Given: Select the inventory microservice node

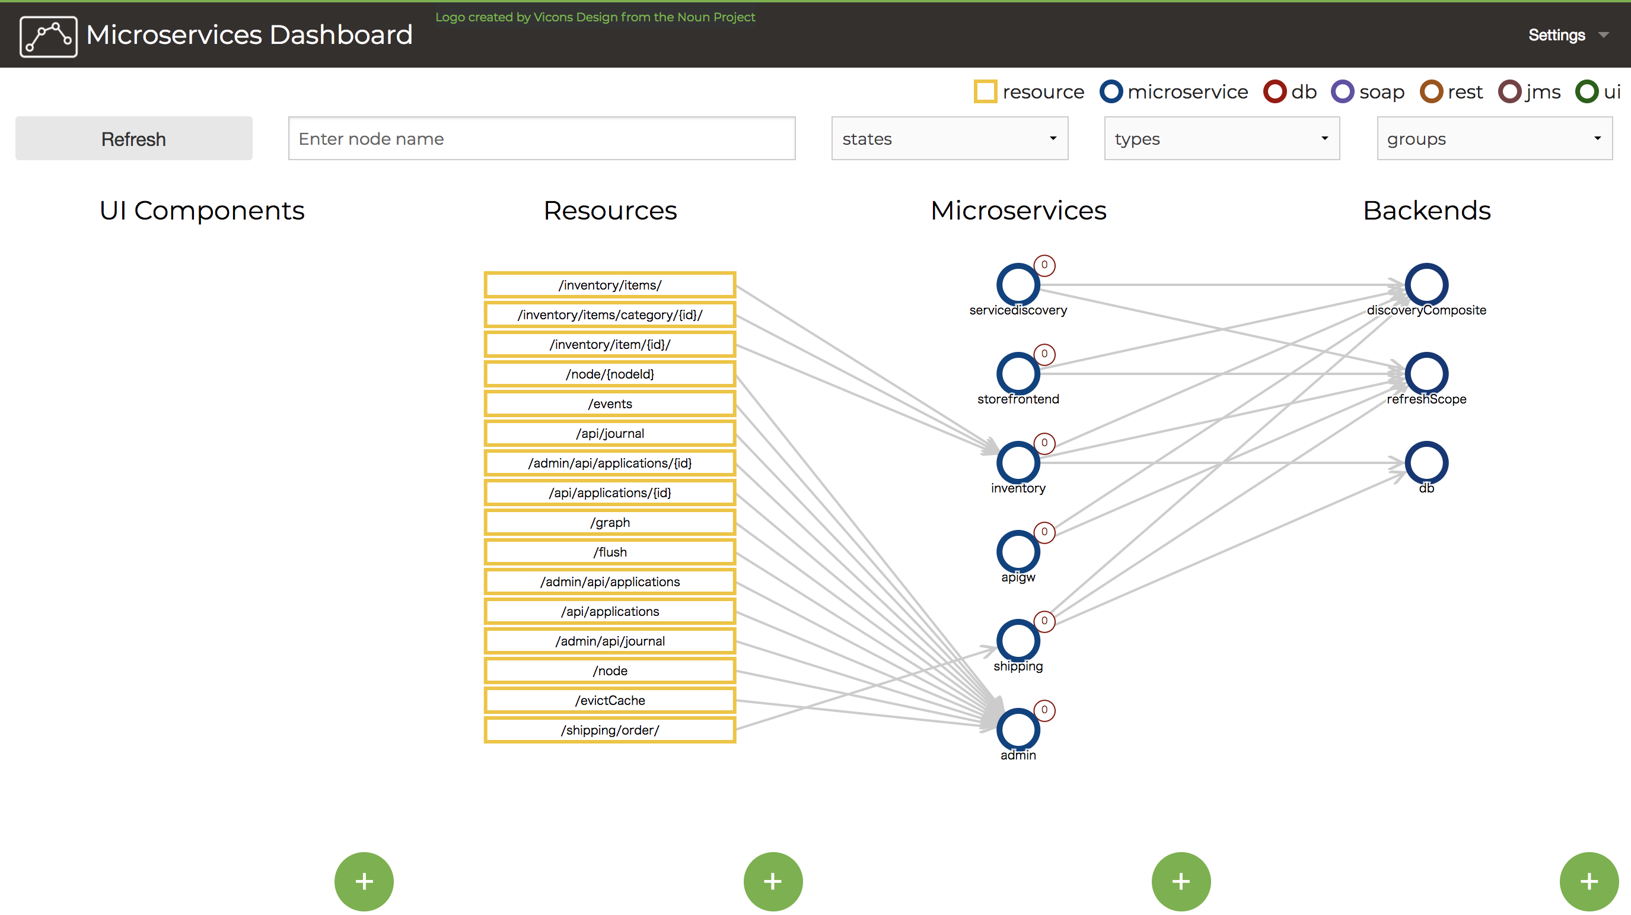Looking at the screenshot, I should click(x=1018, y=463).
